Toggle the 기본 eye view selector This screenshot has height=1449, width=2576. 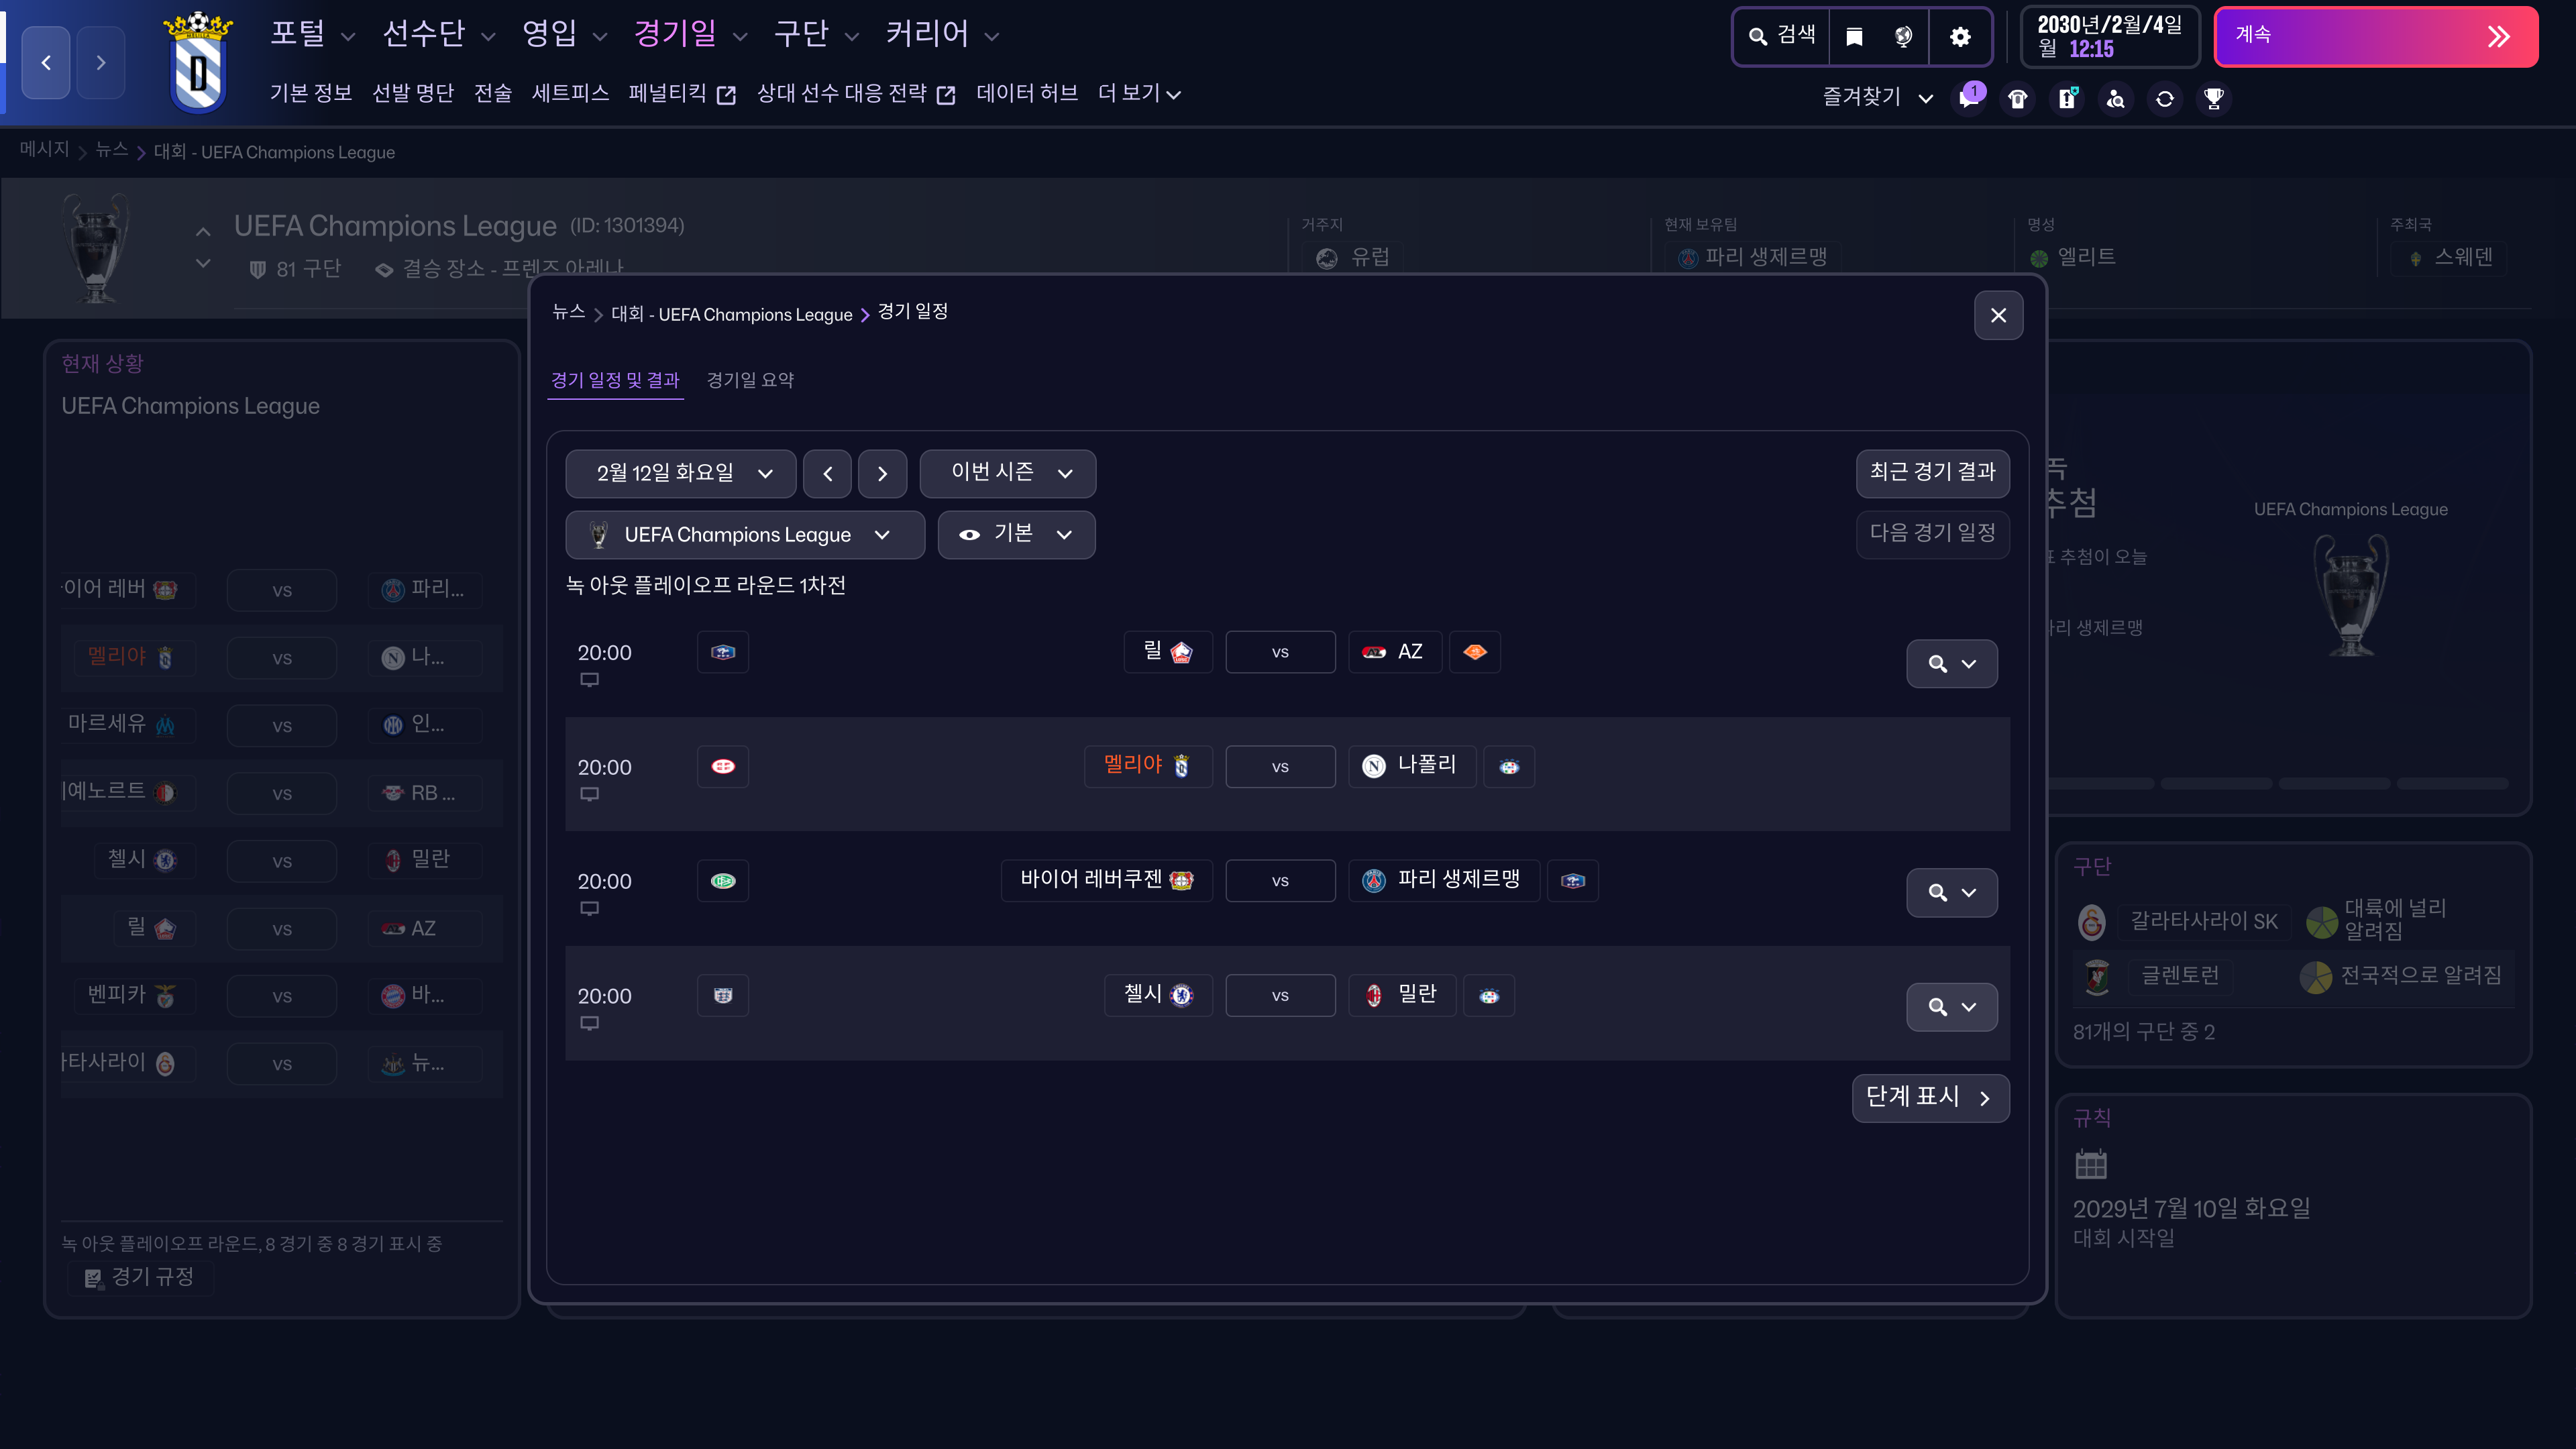(x=1016, y=534)
